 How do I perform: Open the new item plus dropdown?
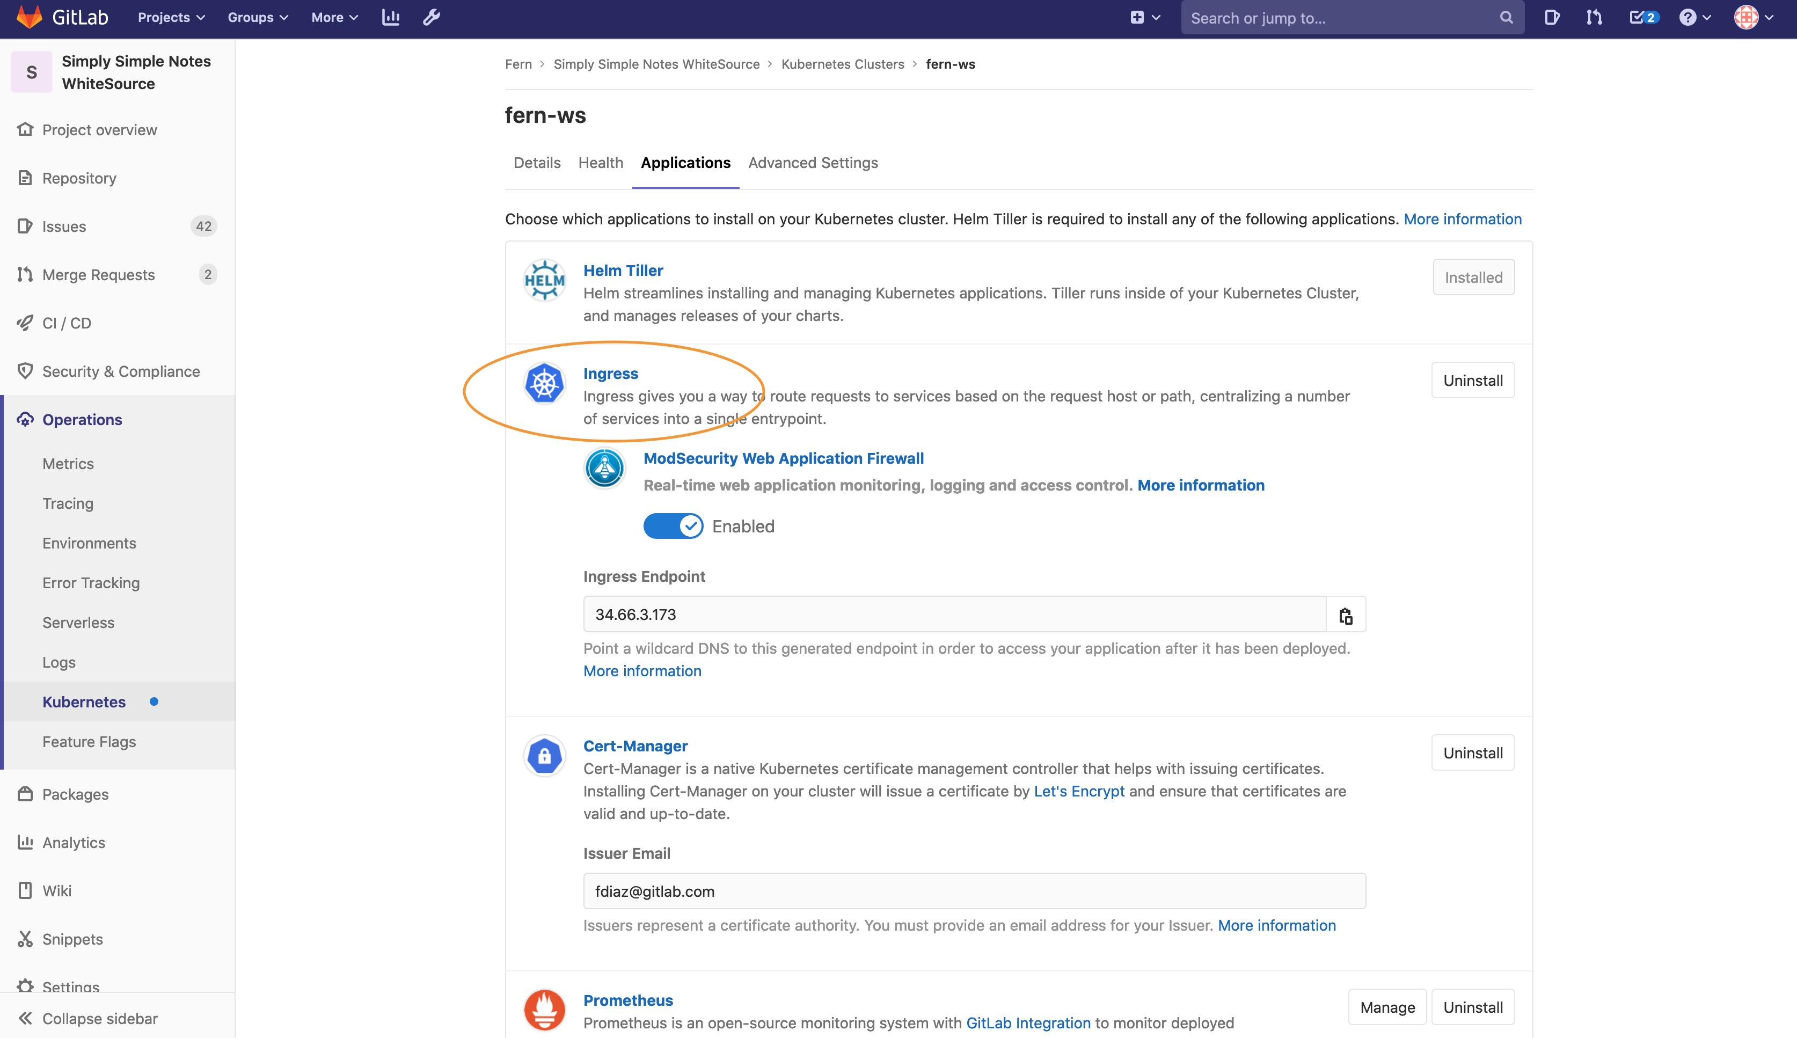point(1145,17)
